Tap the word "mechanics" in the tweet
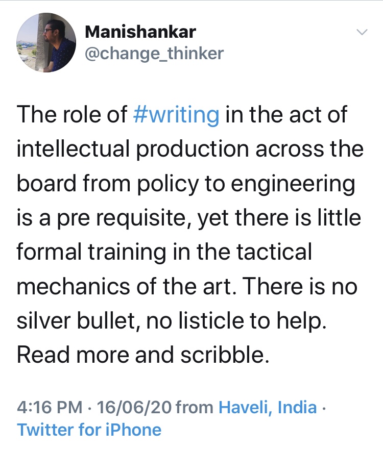383x451 pixels. coord(76,287)
